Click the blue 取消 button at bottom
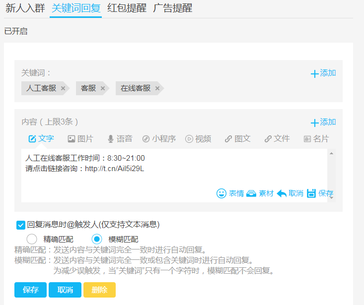 tap(65, 290)
